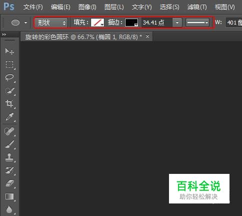Select the Rectangular Marquee tool

[9, 64]
